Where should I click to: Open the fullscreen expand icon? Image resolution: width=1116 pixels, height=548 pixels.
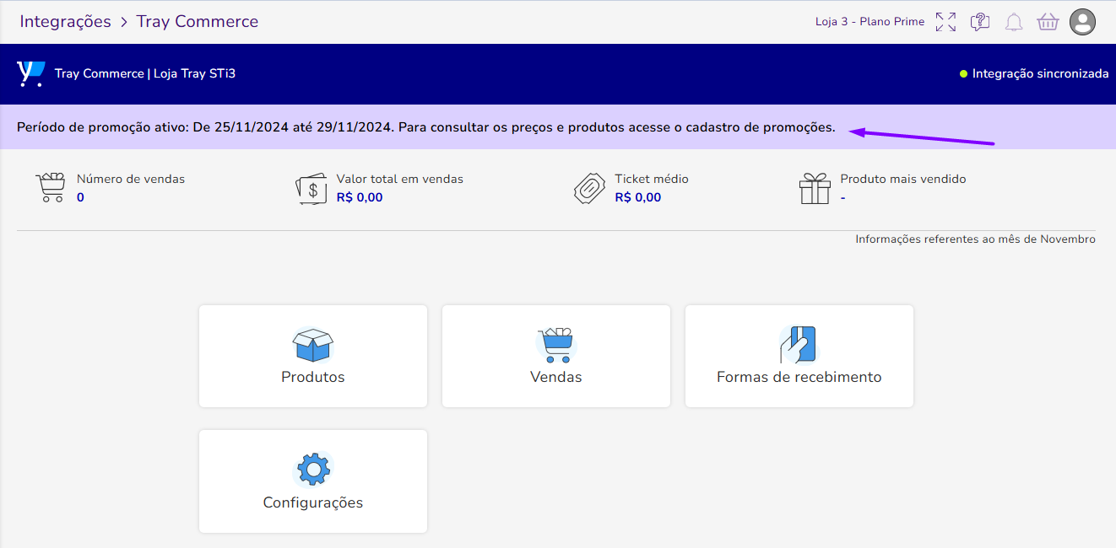946,22
